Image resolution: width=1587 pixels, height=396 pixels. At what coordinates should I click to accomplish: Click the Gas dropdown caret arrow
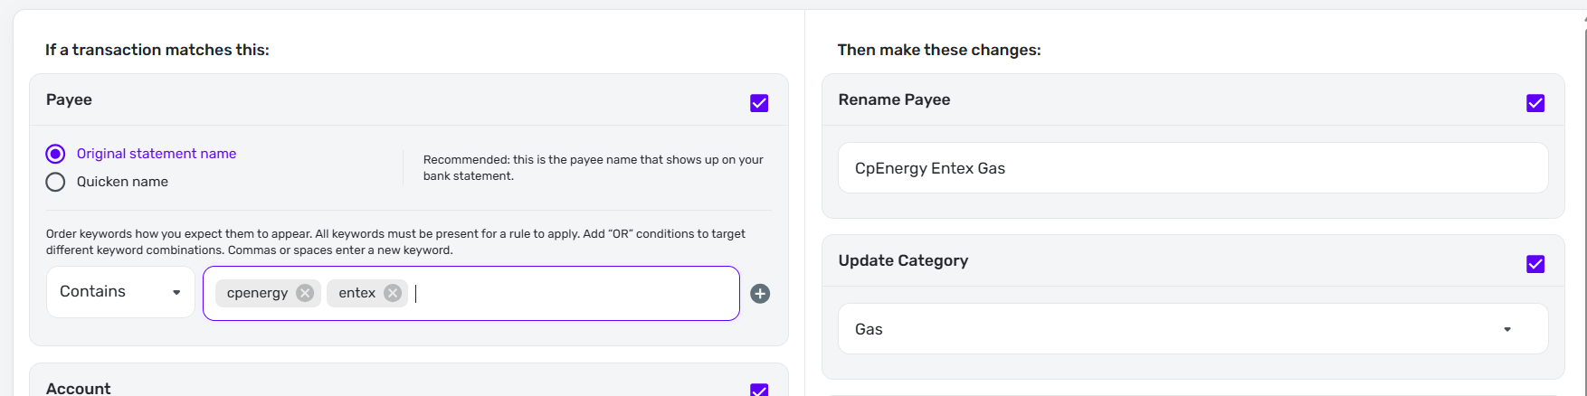coord(1507,329)
